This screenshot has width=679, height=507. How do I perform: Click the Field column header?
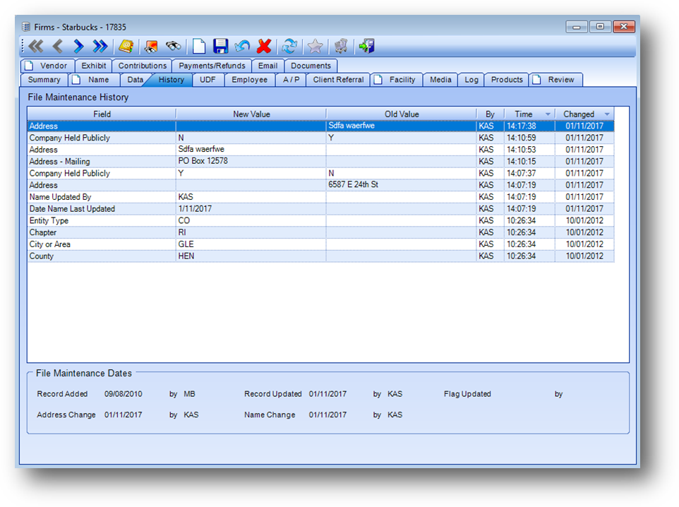click(x=102, y=114)
